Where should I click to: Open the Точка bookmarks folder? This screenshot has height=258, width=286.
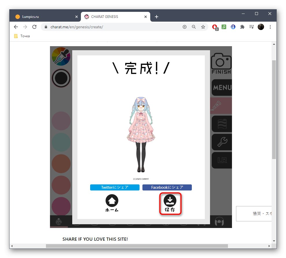pos(22,36)
